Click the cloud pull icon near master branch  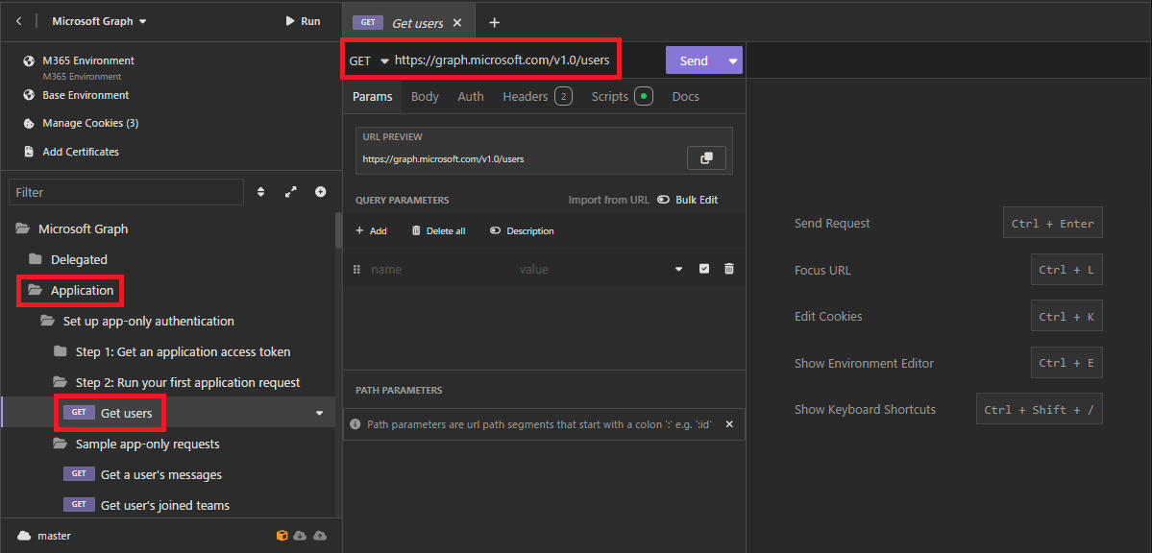point(300,536)
